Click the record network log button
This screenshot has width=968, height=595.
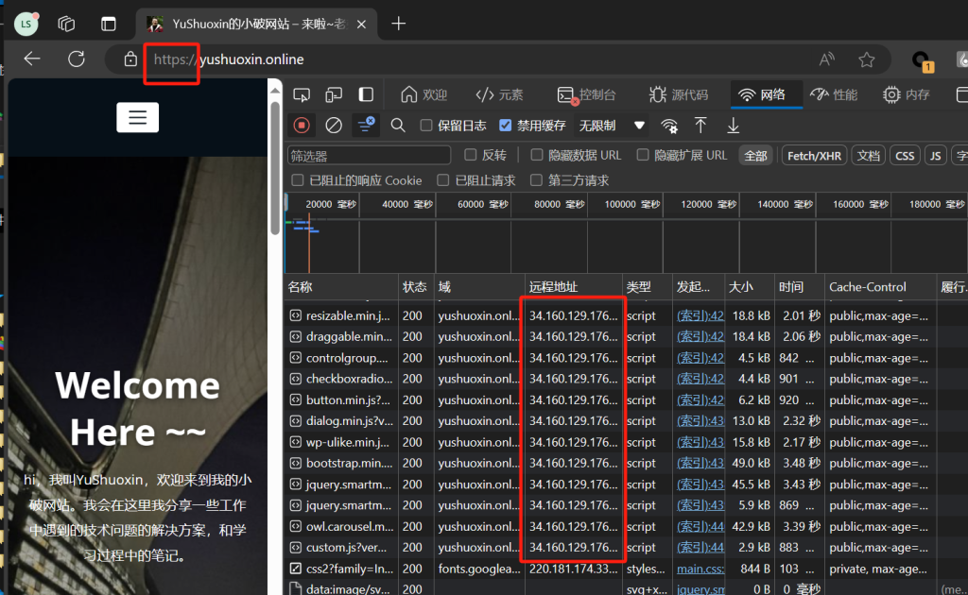click(302, 125)
